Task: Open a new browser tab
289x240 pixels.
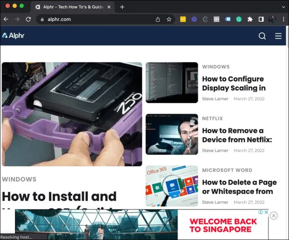Action: (x=122, y=7)
